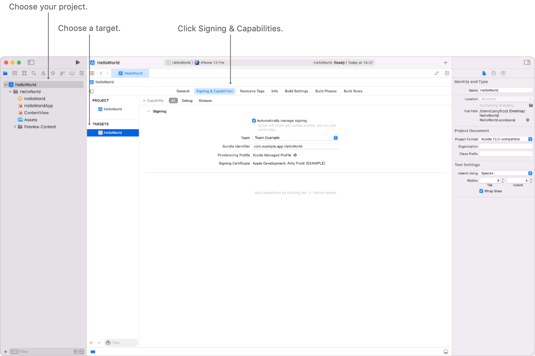Remove target with the minus button
The height and width of the screenshot is (356, 535).
(99, 343)
